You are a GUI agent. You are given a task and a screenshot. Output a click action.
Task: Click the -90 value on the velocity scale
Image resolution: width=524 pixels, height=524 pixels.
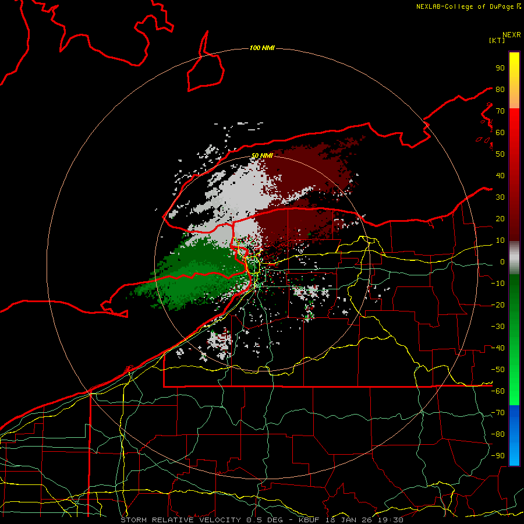[x=498, y=456]
